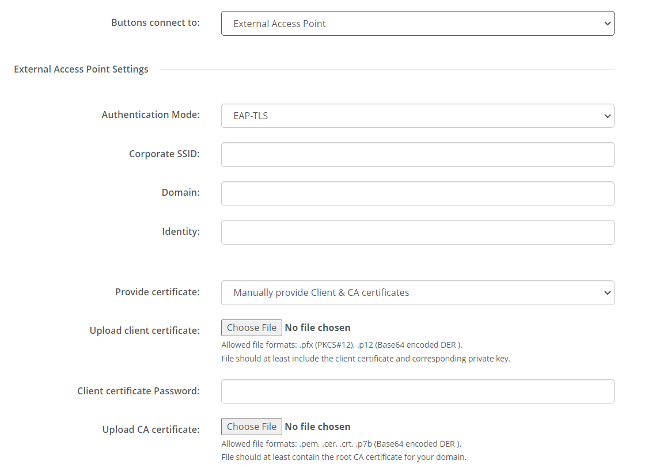The width and height of the screenshot is (652, 468).
Task: Focus the Domain text field
Action: tap(418, 193)
